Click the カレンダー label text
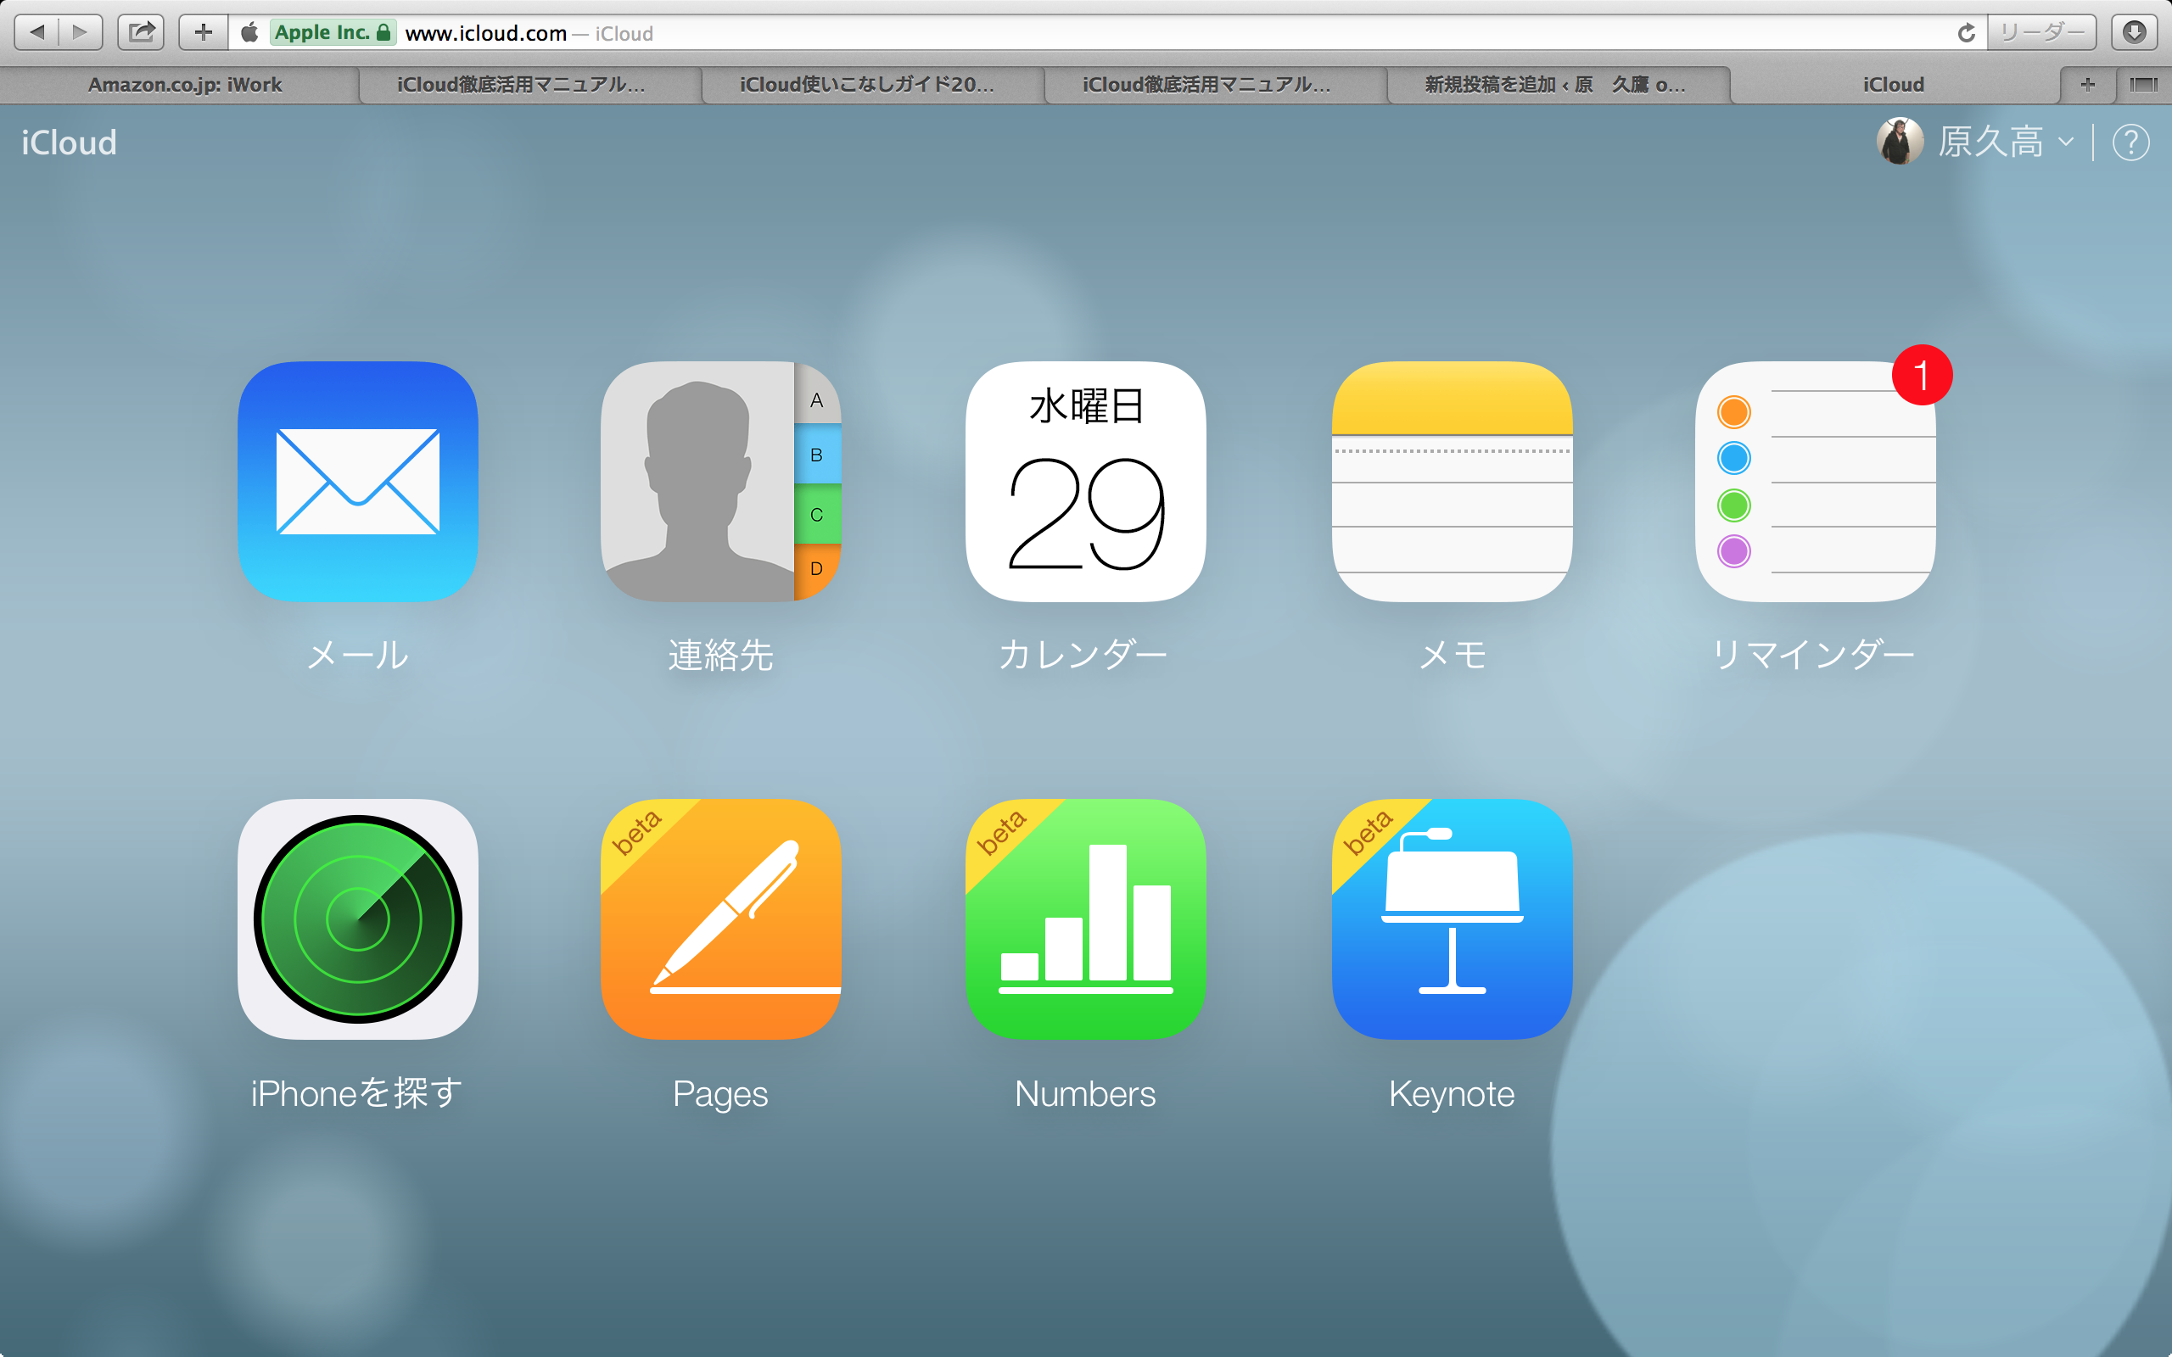Viewport: 2172px width, 1357px height. [1084, 655]
